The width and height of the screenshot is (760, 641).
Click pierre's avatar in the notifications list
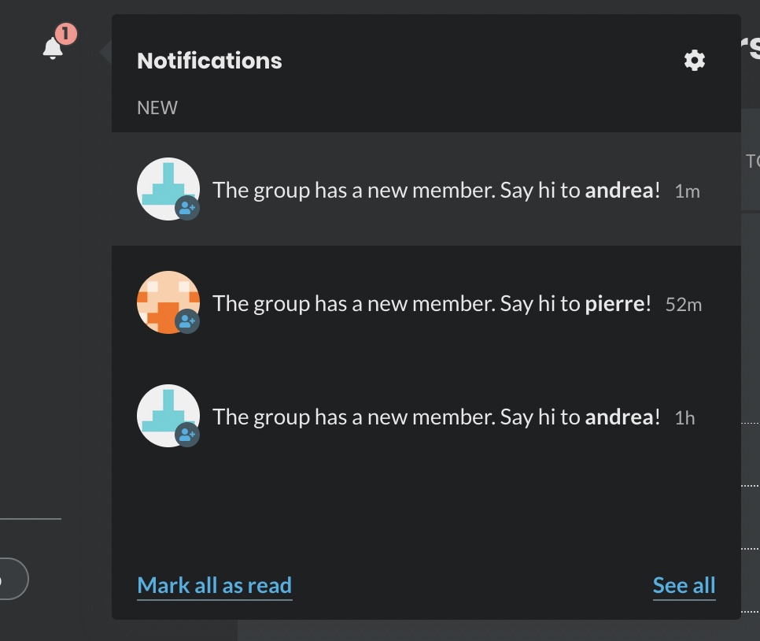168,302
